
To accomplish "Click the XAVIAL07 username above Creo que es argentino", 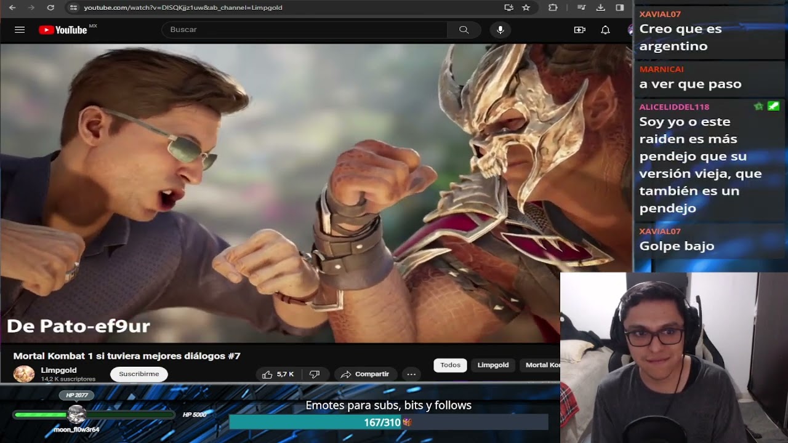I will tap(660, 14).
